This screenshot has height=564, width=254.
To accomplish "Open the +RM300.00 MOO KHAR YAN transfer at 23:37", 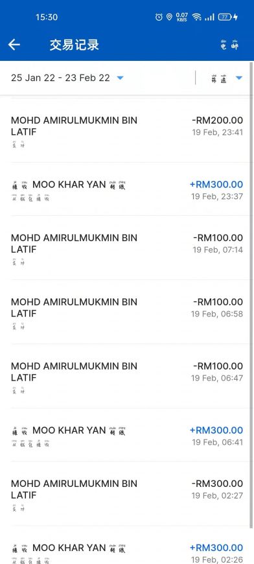I will pos(127,189).
